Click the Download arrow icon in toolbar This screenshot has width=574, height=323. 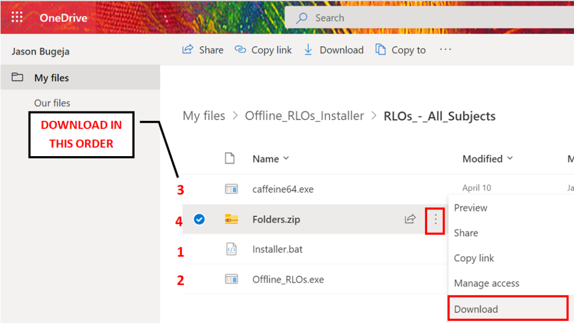308,50
